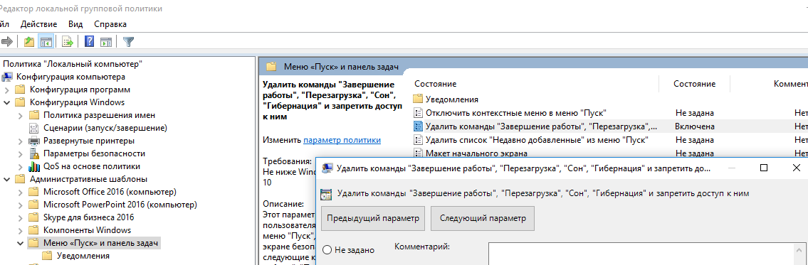Select Удалить команды "Завершение работы" list row
This screenshot has height=265, width=808.
pos(542,126)
